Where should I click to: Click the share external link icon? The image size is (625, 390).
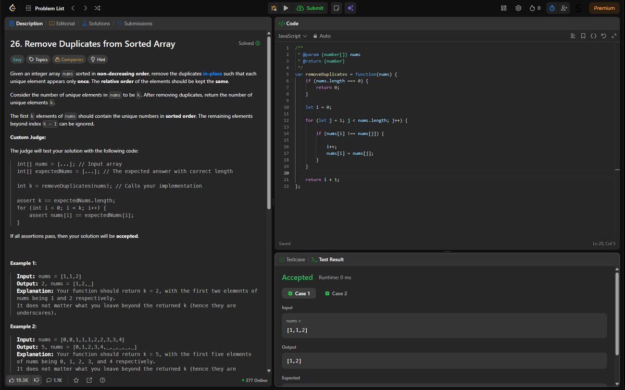(89, 380)
